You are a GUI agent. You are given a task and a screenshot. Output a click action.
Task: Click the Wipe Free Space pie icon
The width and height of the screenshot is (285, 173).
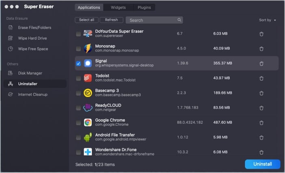11,49
